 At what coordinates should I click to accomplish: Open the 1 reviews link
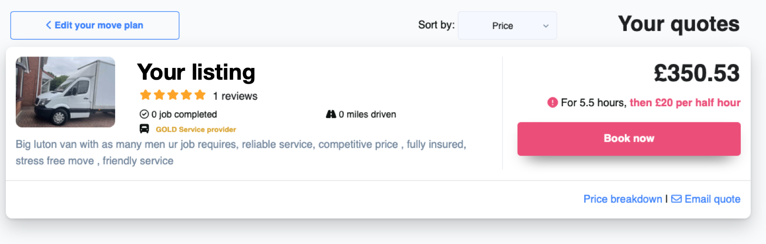click(x=235, y=96)
